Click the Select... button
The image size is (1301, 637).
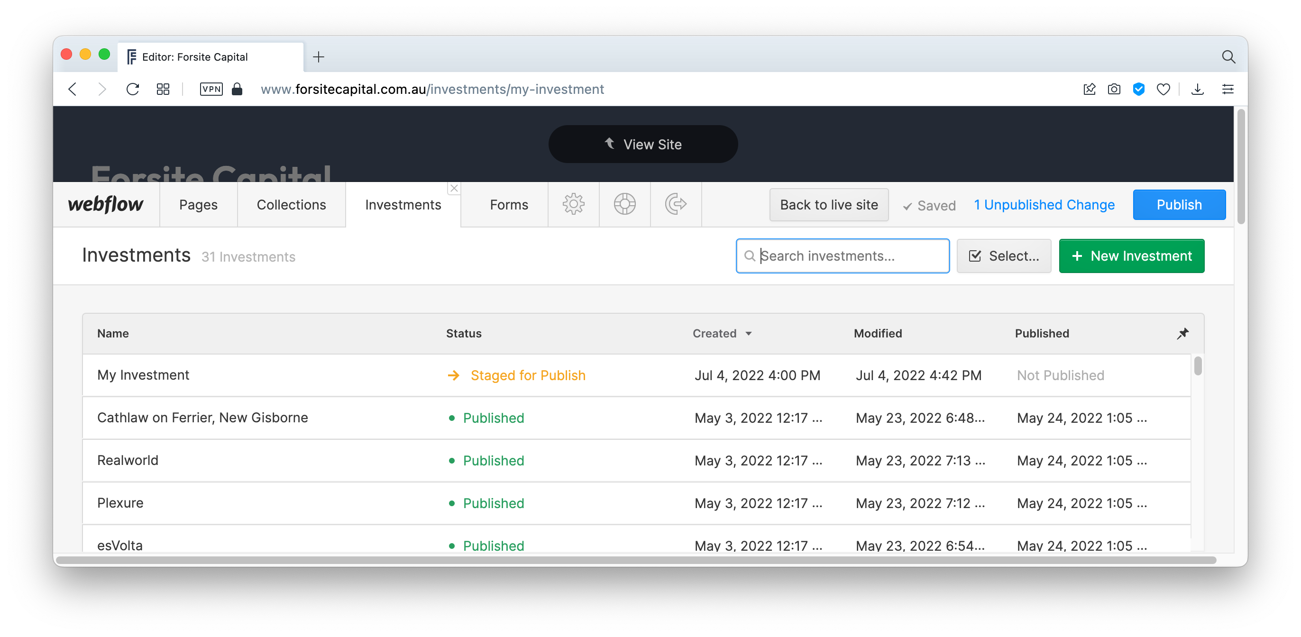[x=1004, y=256]
